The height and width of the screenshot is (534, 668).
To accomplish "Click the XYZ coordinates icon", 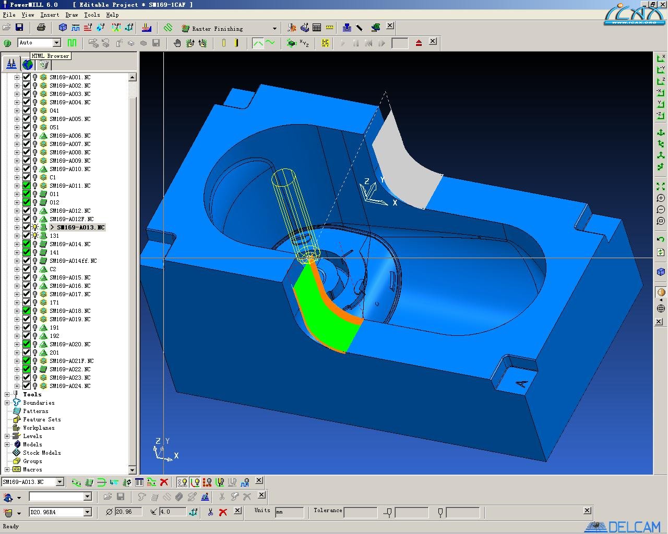I will pos(304,43).
